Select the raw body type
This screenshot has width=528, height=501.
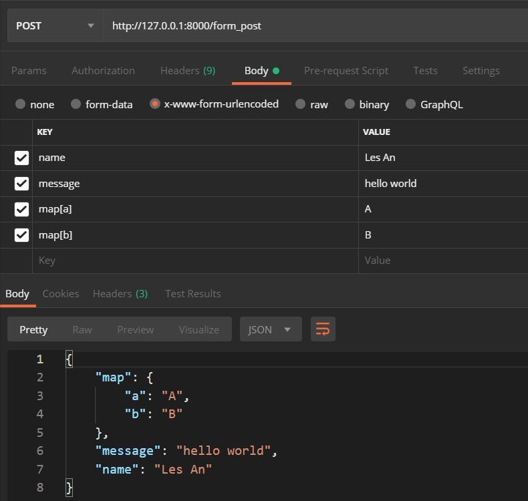pos(300,104)
